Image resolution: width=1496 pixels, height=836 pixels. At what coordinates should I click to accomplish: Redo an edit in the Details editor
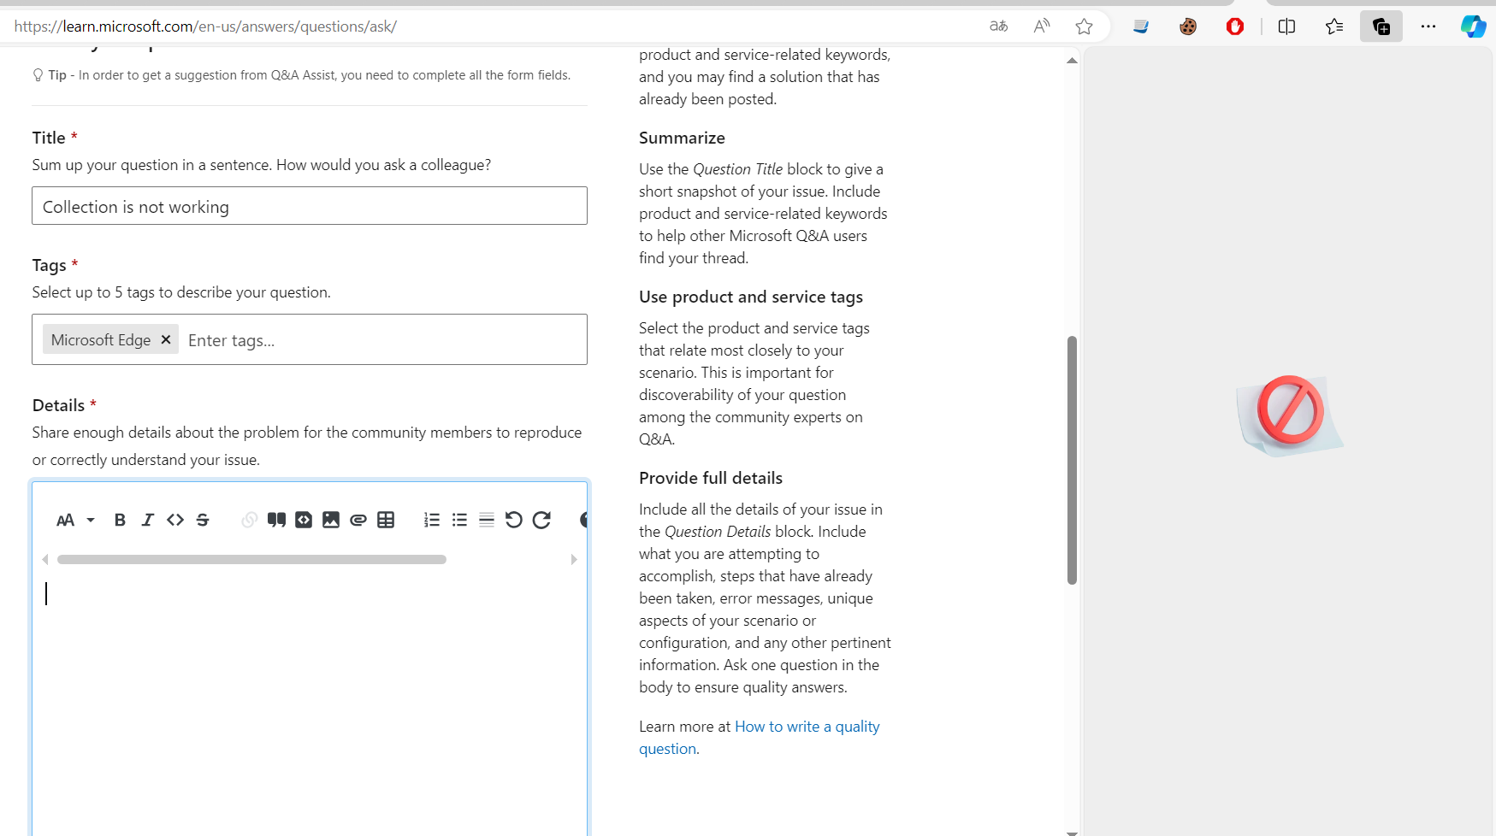click(541, 520)
